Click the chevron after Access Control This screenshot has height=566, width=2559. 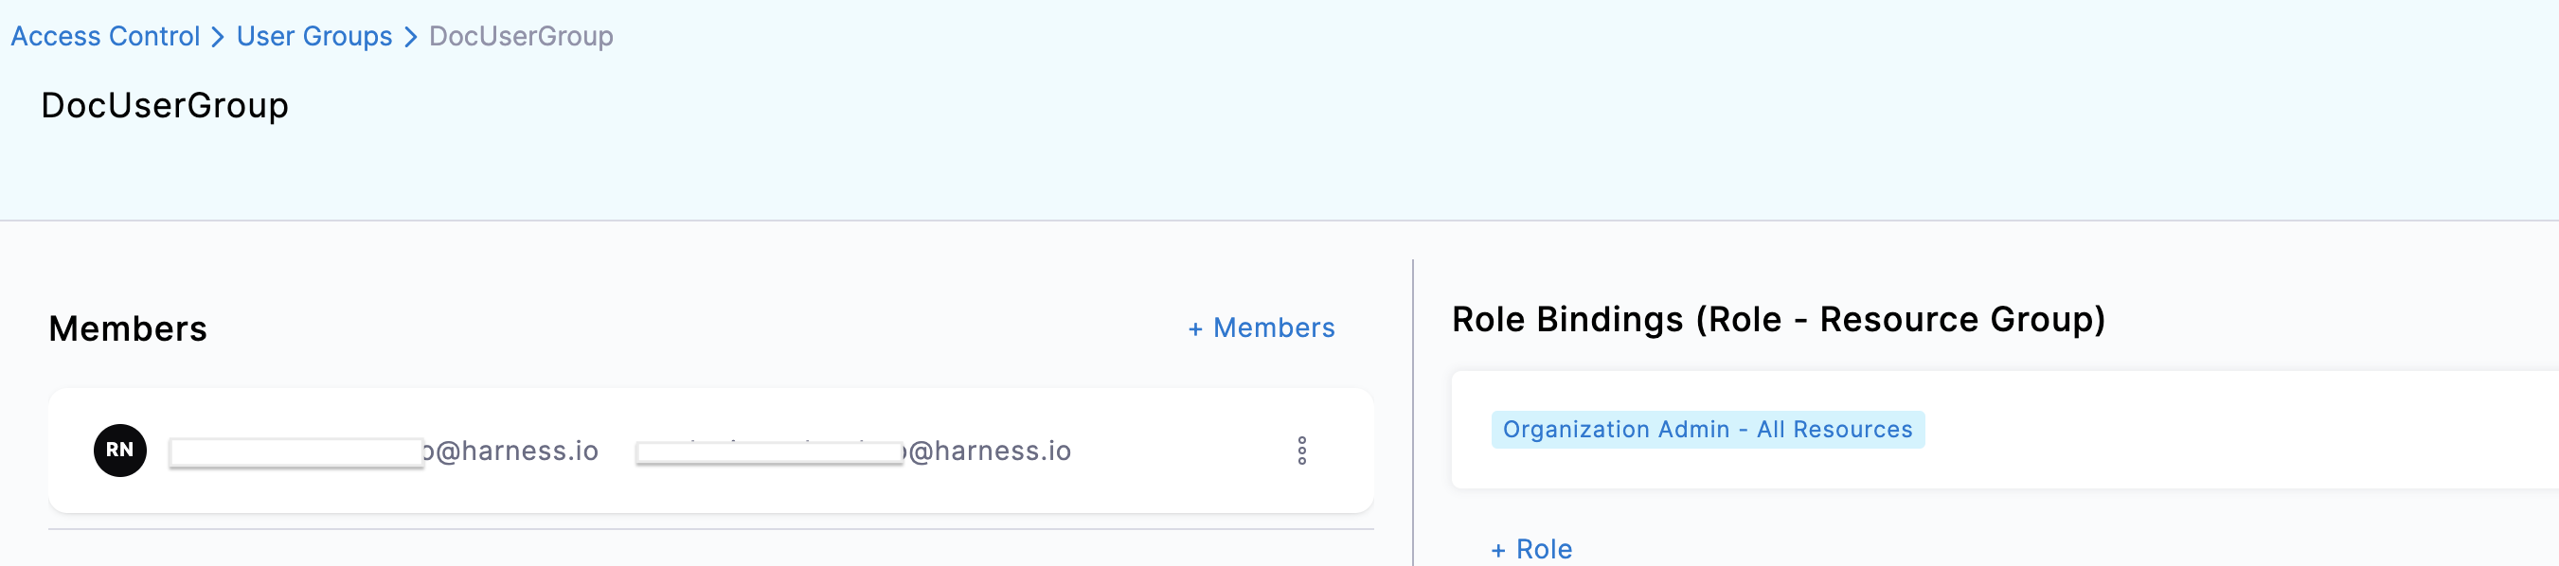tap(218, 37)
